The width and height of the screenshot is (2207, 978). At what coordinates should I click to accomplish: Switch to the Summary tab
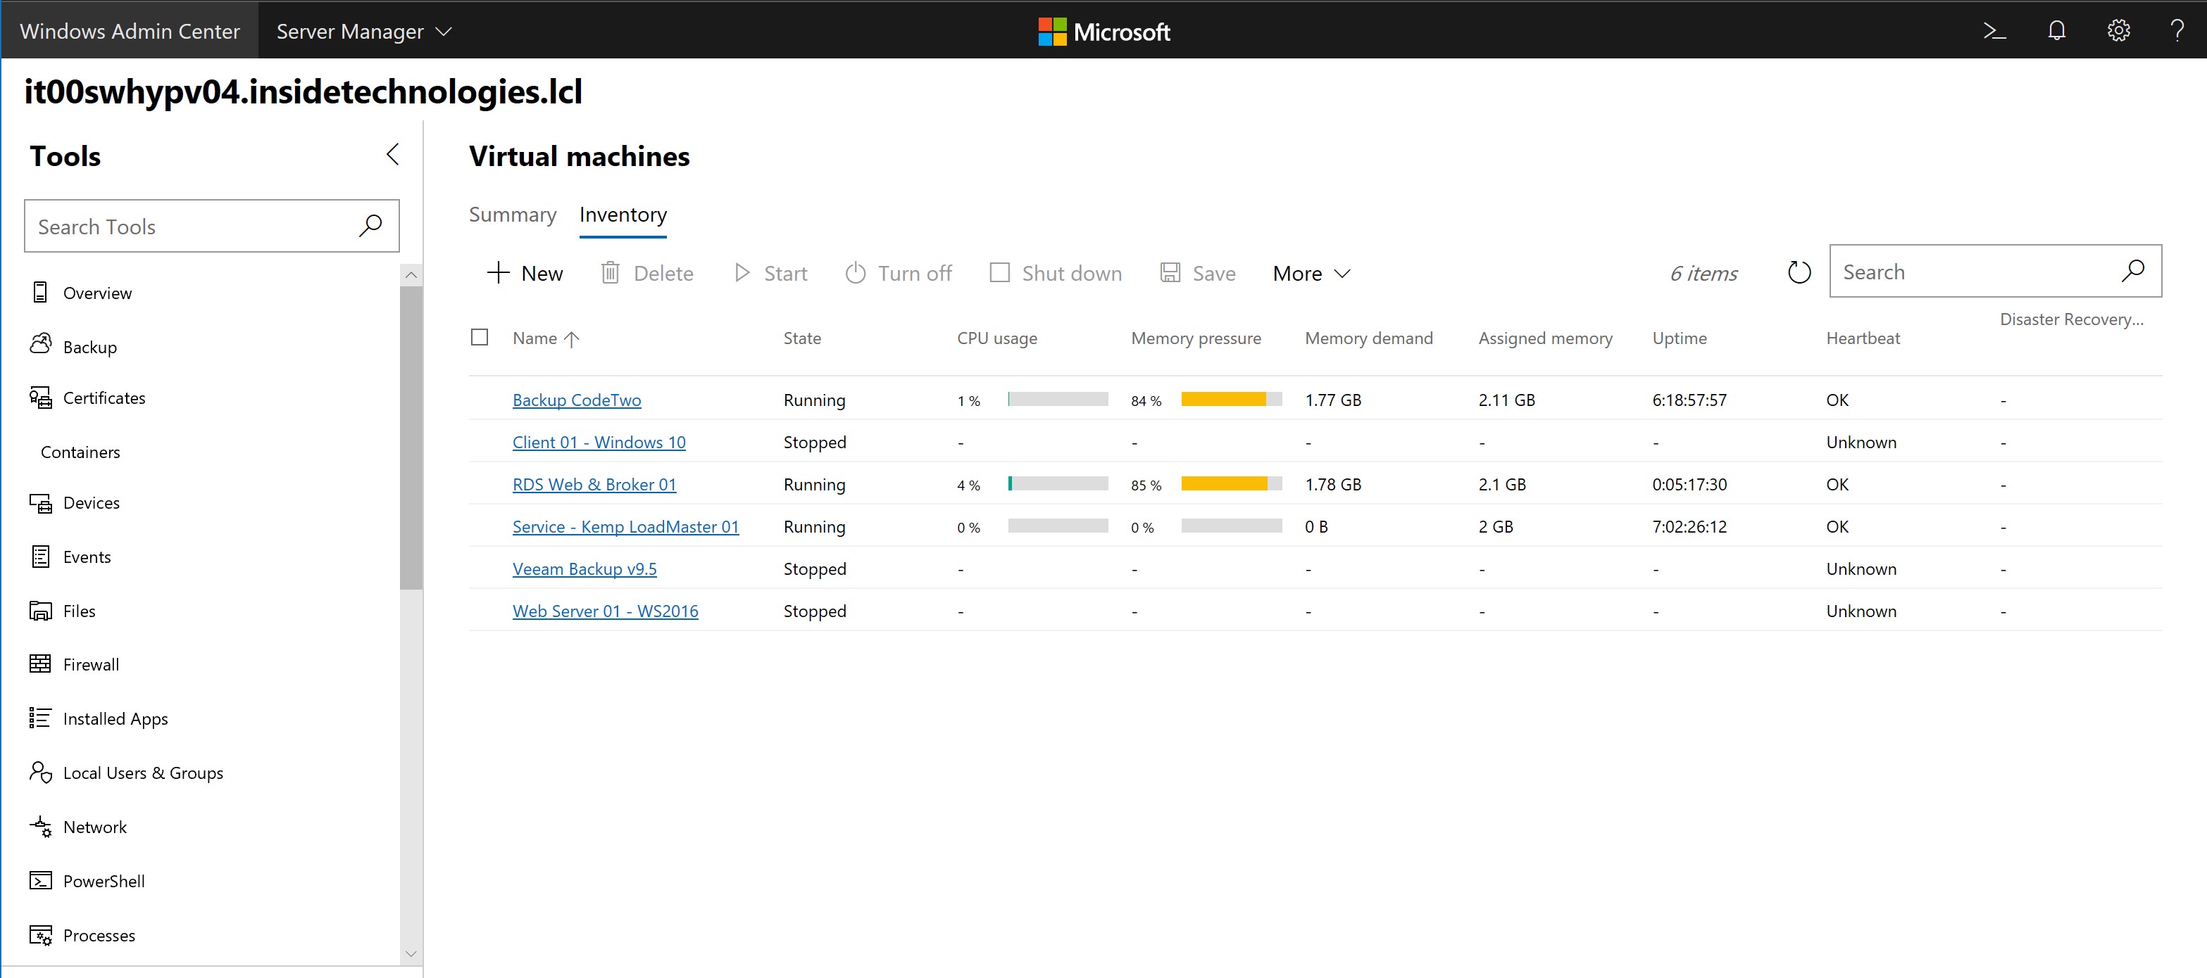click(x=513, y=215)
